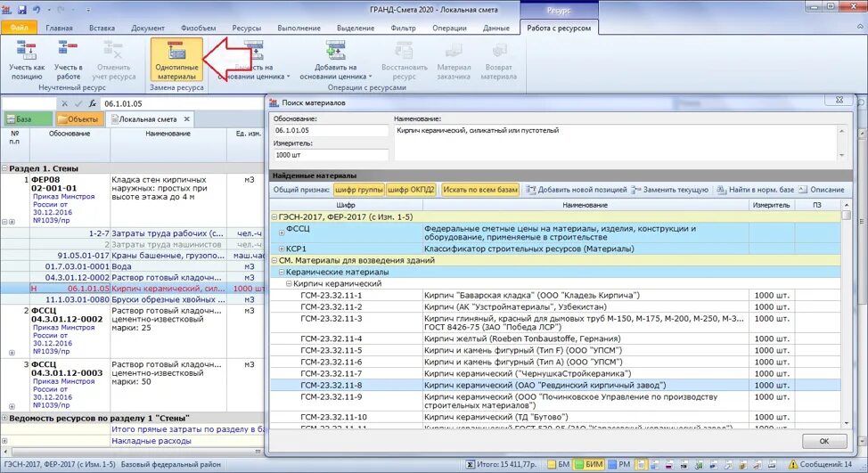Image resolution: width=868 pixels, height=473 pixels.
Task: Select row ГСМ-23.32.11-8 Ревдинский кирпичный завод
Action: click(x=555, y=385)
